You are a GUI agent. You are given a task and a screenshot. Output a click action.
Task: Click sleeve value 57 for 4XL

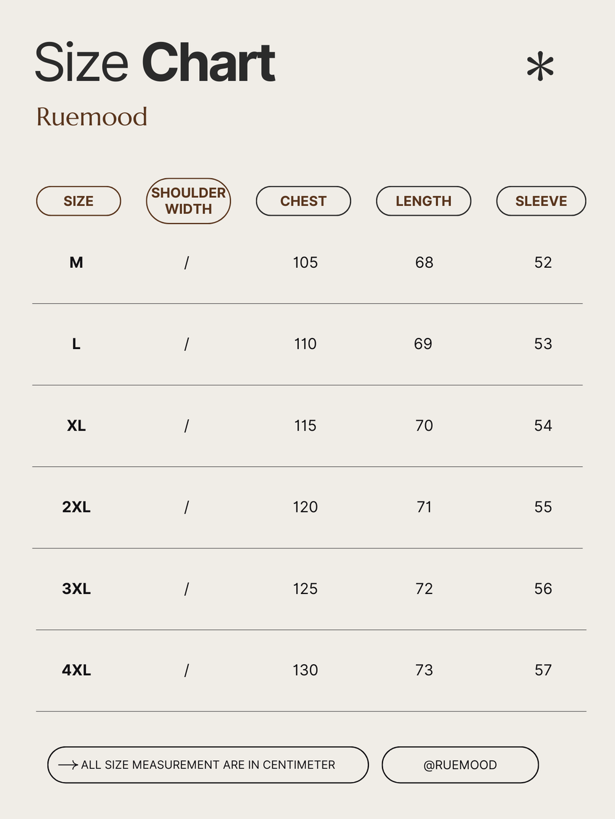click(543, 670)
